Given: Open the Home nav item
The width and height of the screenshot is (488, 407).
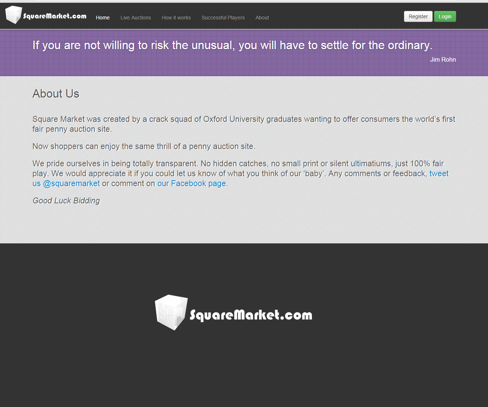Looking at the screenshot, I should click(102, 18).
